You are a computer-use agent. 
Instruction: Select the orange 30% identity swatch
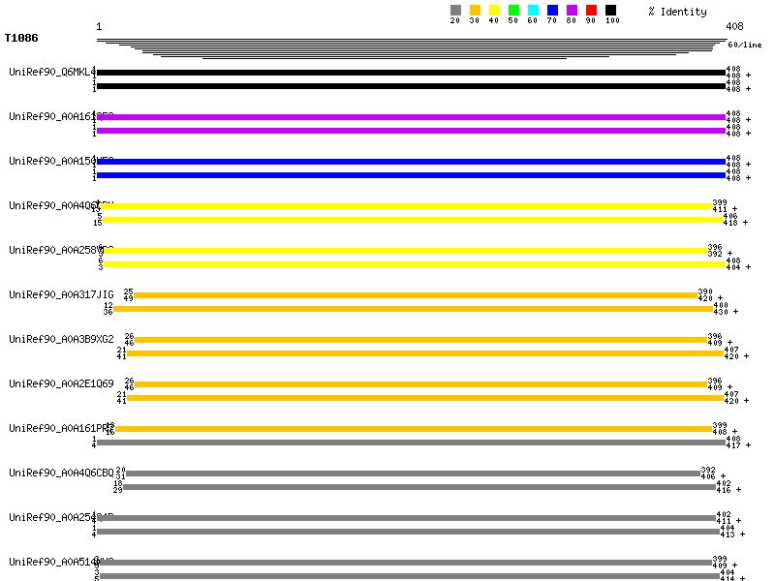[475, 11]
